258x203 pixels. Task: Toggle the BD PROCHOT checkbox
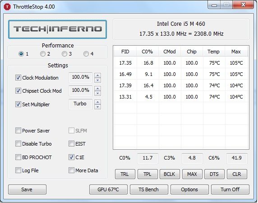click(18, 157)
